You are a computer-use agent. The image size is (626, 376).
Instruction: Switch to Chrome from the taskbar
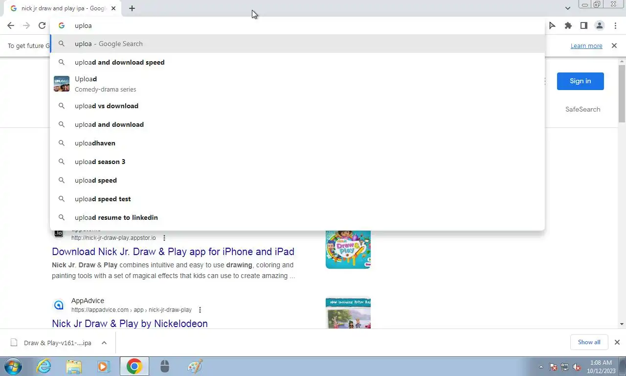pyautogui.click(x=134, y=366)
